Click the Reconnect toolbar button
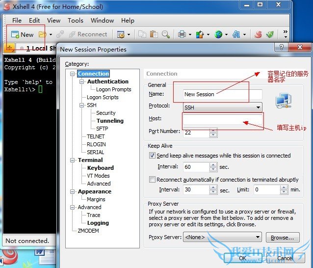The width and height of the screenshot is (313, 268). pyautogui.click(x=88, y=34)
